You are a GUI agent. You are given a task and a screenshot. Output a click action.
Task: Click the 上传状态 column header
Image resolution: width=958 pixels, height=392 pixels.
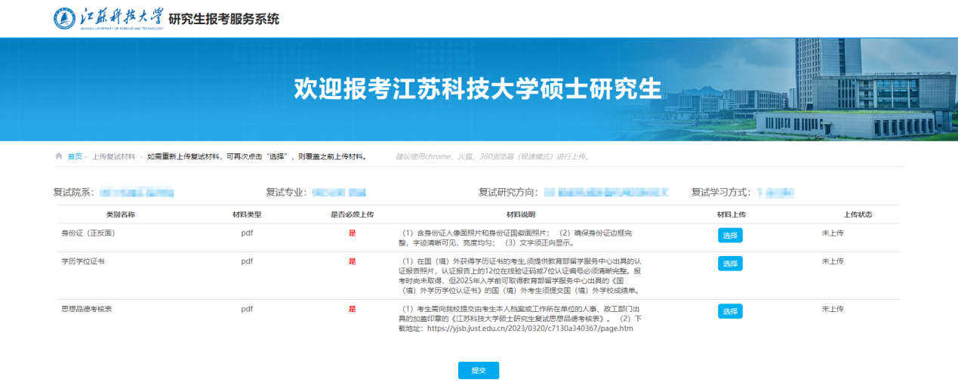[x=858, y=215]
